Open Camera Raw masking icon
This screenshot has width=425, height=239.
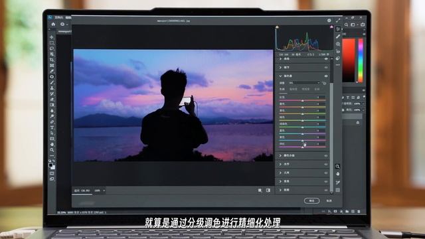[x=338, y=44]
